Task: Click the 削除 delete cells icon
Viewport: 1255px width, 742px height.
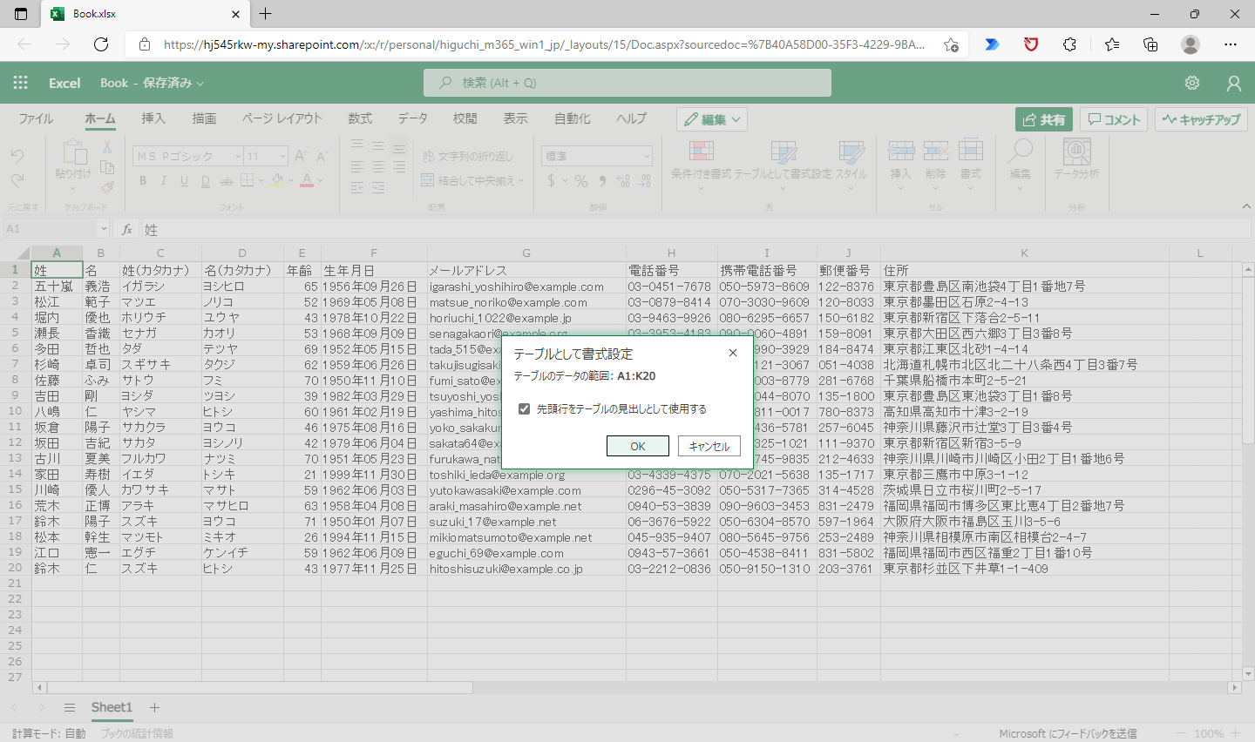Action: click(936, 151)
